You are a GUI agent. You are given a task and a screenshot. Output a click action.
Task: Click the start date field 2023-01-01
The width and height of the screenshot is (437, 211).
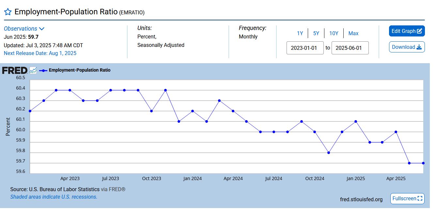305,48
